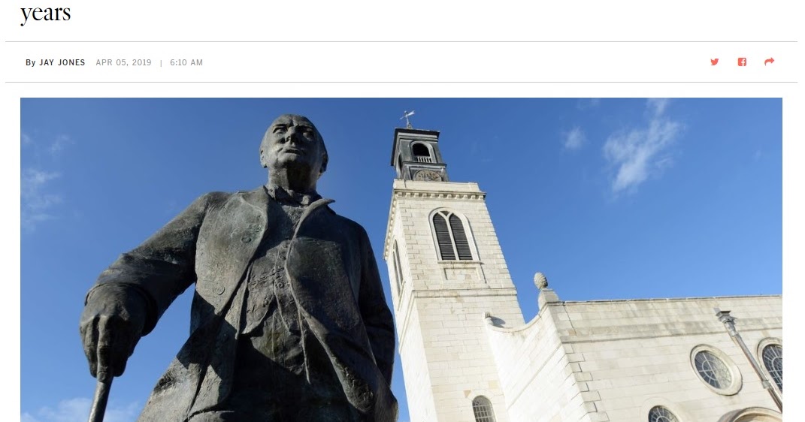Screen dimensions: 805x422
Task: Share the article on Twitter
Action: [x=714, y=62]
